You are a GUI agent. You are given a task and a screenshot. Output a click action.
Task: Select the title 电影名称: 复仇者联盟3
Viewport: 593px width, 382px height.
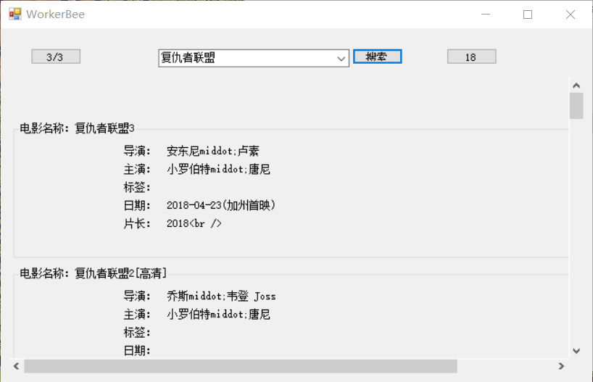coord(77,128)
